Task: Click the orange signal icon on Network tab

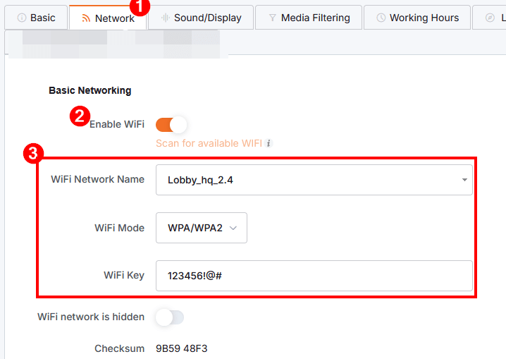Action: coord(85,18)
